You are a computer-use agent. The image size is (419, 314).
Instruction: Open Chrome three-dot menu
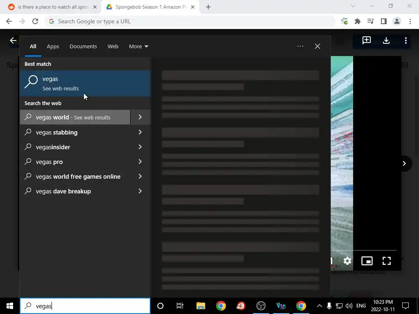coord(410,21)
